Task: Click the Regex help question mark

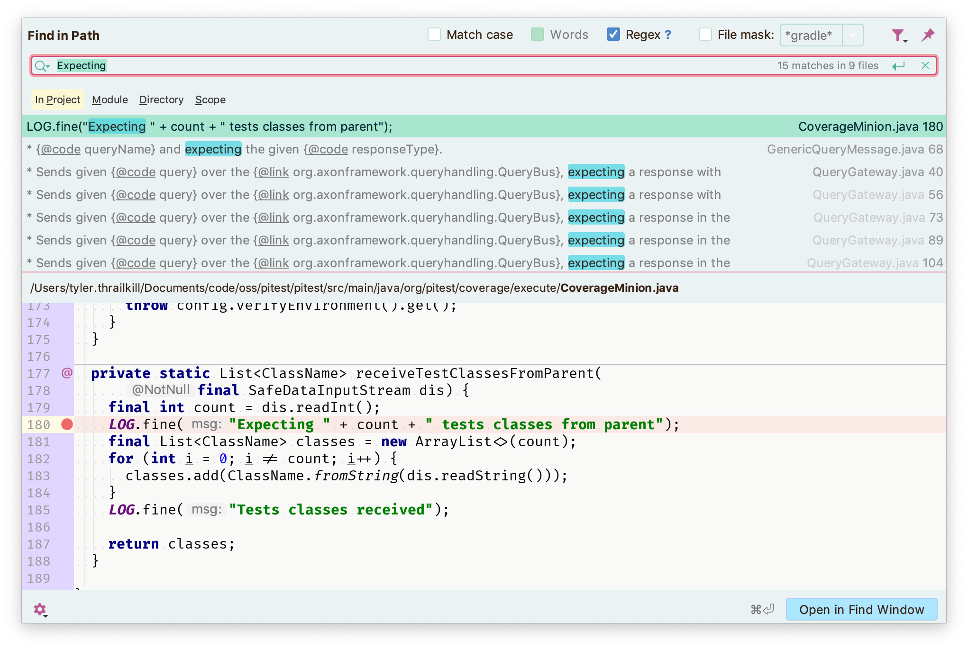Action: coord(668,35)
